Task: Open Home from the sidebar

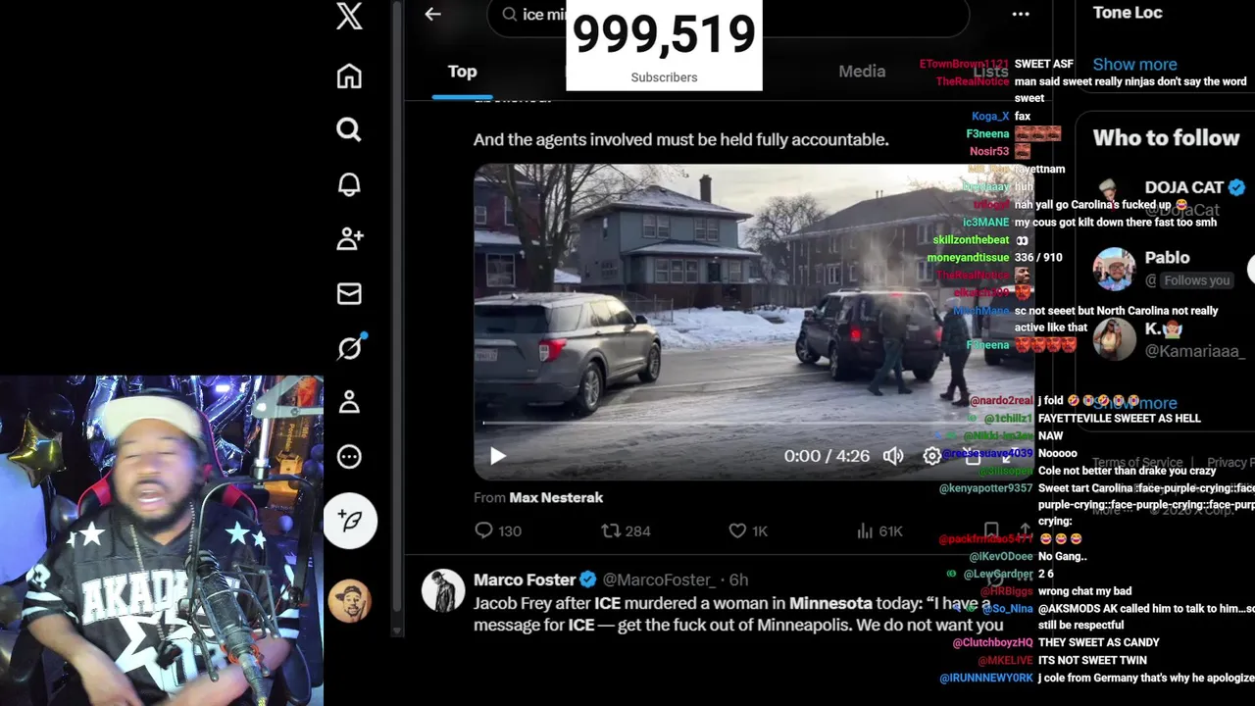Action: (349, 76)
